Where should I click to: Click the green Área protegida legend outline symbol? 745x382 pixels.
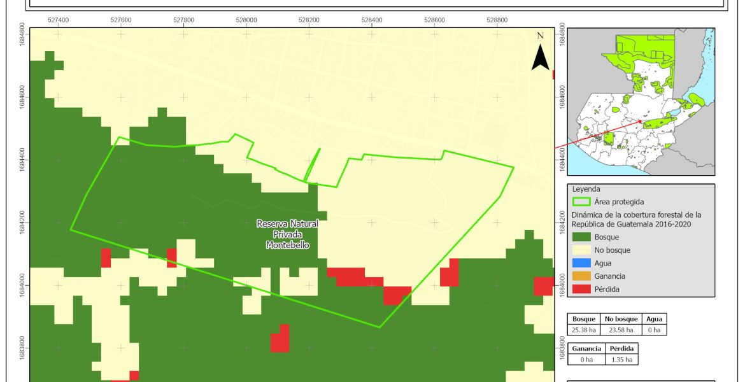point(581,202)
